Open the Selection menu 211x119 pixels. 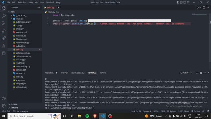click(22, 2)
